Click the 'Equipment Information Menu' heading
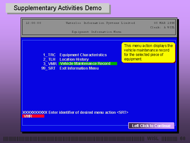Image resolution: width=190 pixels, height=143 pixels. point(97,32)
